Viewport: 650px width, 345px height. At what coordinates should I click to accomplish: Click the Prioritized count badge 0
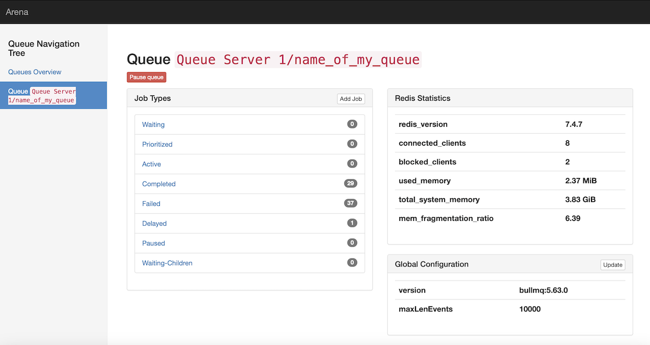[x=352, y=144]
